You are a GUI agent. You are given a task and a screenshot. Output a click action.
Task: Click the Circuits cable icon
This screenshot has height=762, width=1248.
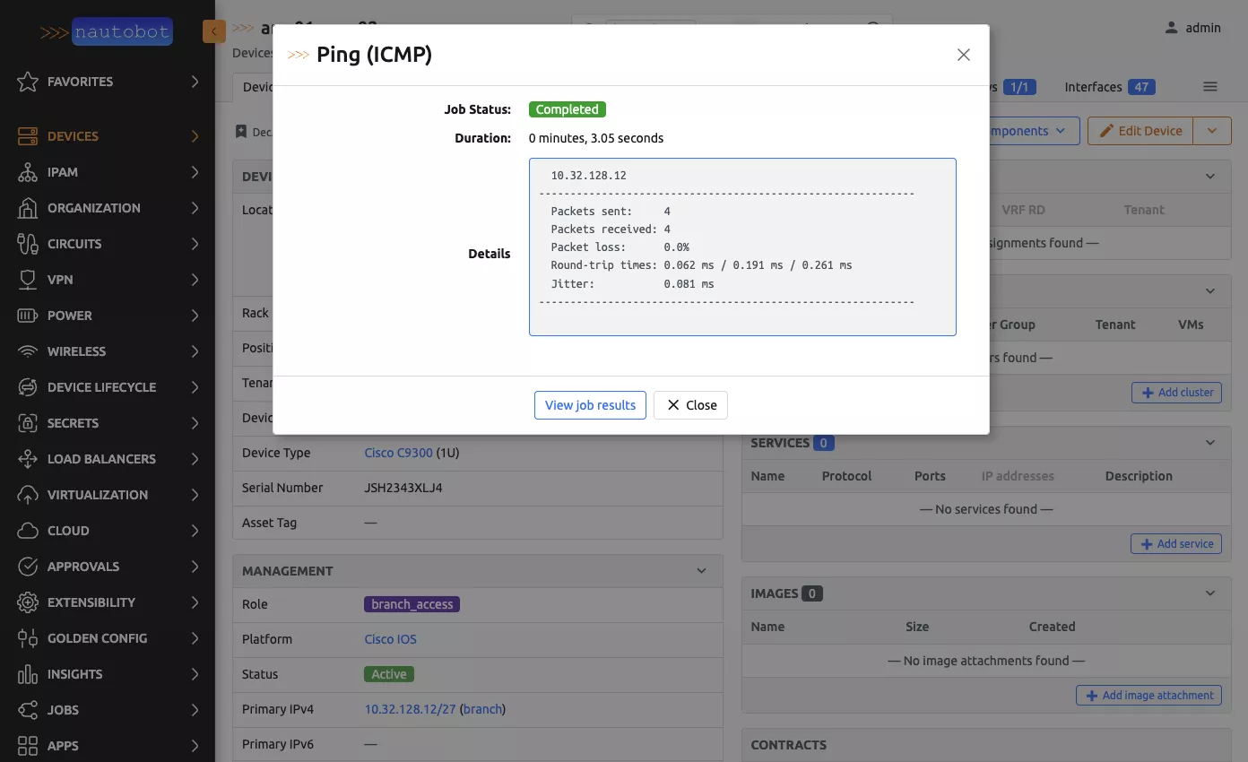click(x=28, y=244)
